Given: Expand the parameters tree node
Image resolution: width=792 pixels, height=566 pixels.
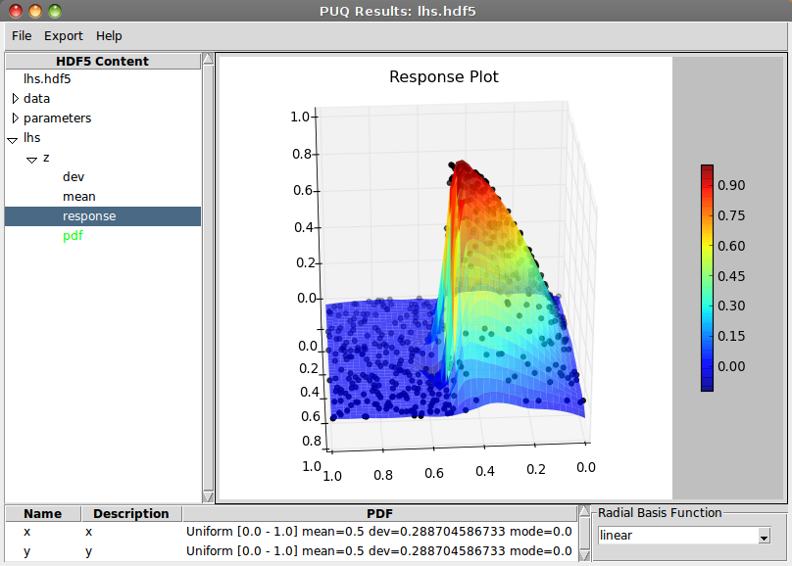Looking at the screenshot, I should pos(15,118).
